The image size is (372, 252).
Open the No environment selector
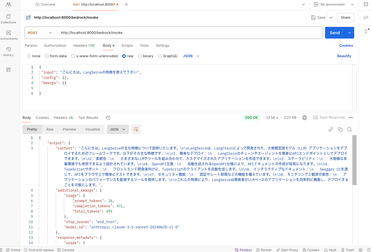(334, 4)
